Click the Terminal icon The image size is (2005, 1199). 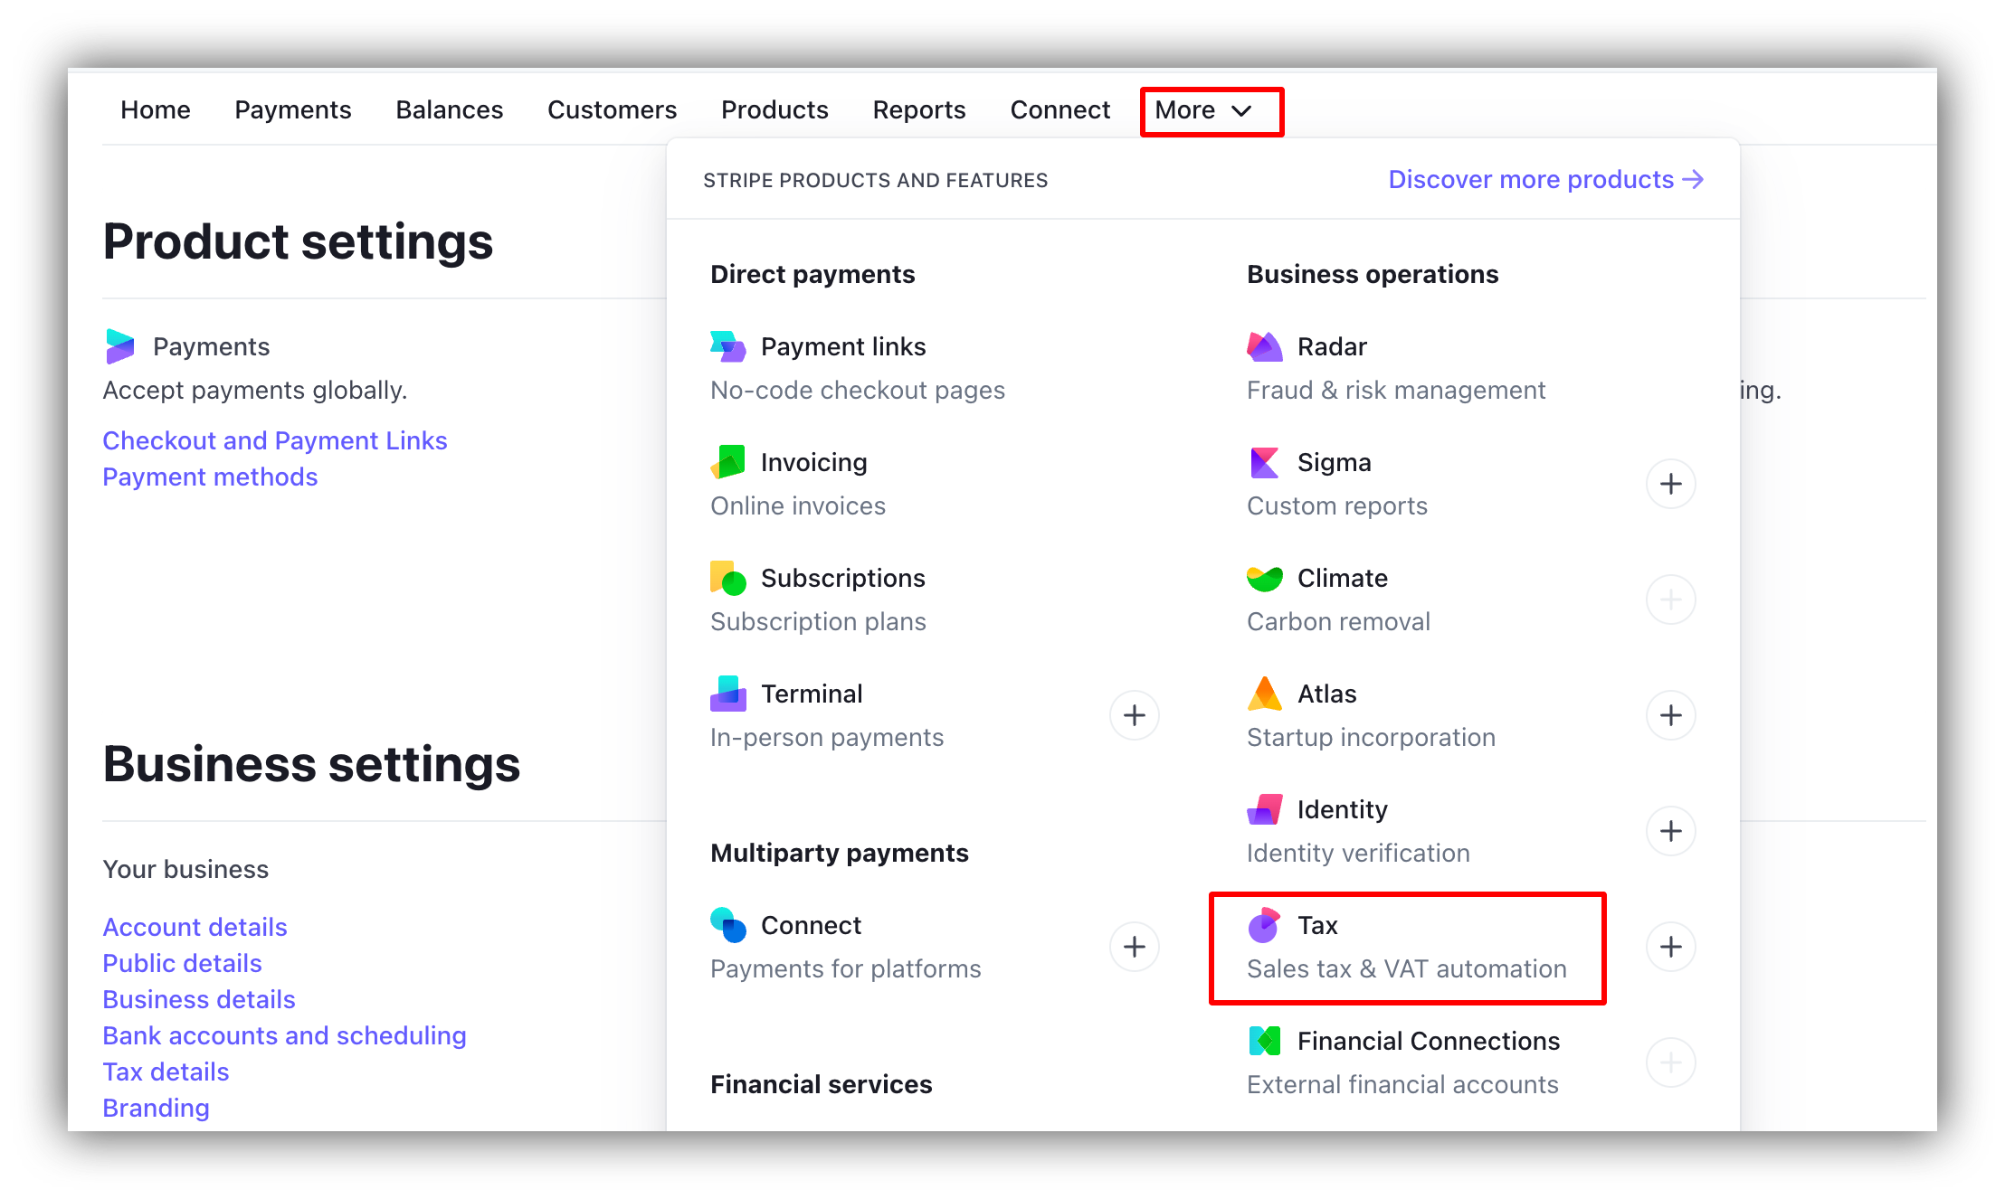(727, 694)
